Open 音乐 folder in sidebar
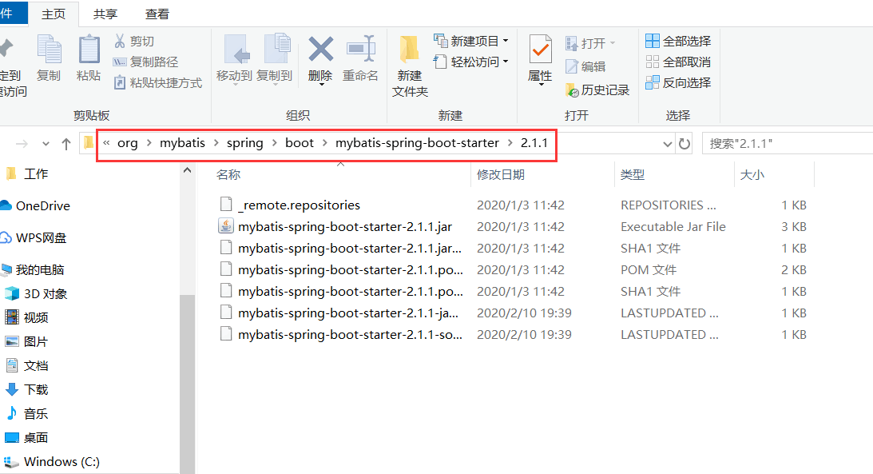Screen dimensions: 873x474 point(26,414)
